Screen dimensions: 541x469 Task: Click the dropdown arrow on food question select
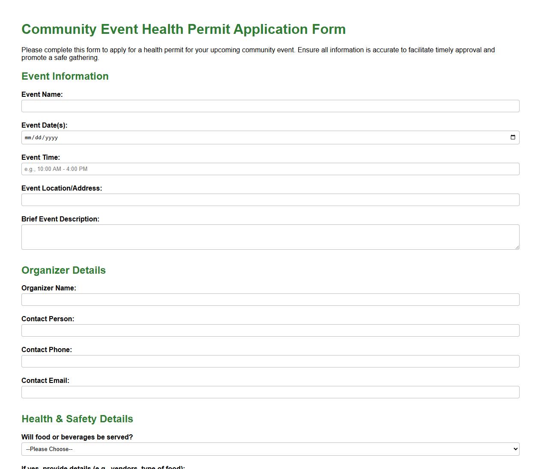click(514, 449)
